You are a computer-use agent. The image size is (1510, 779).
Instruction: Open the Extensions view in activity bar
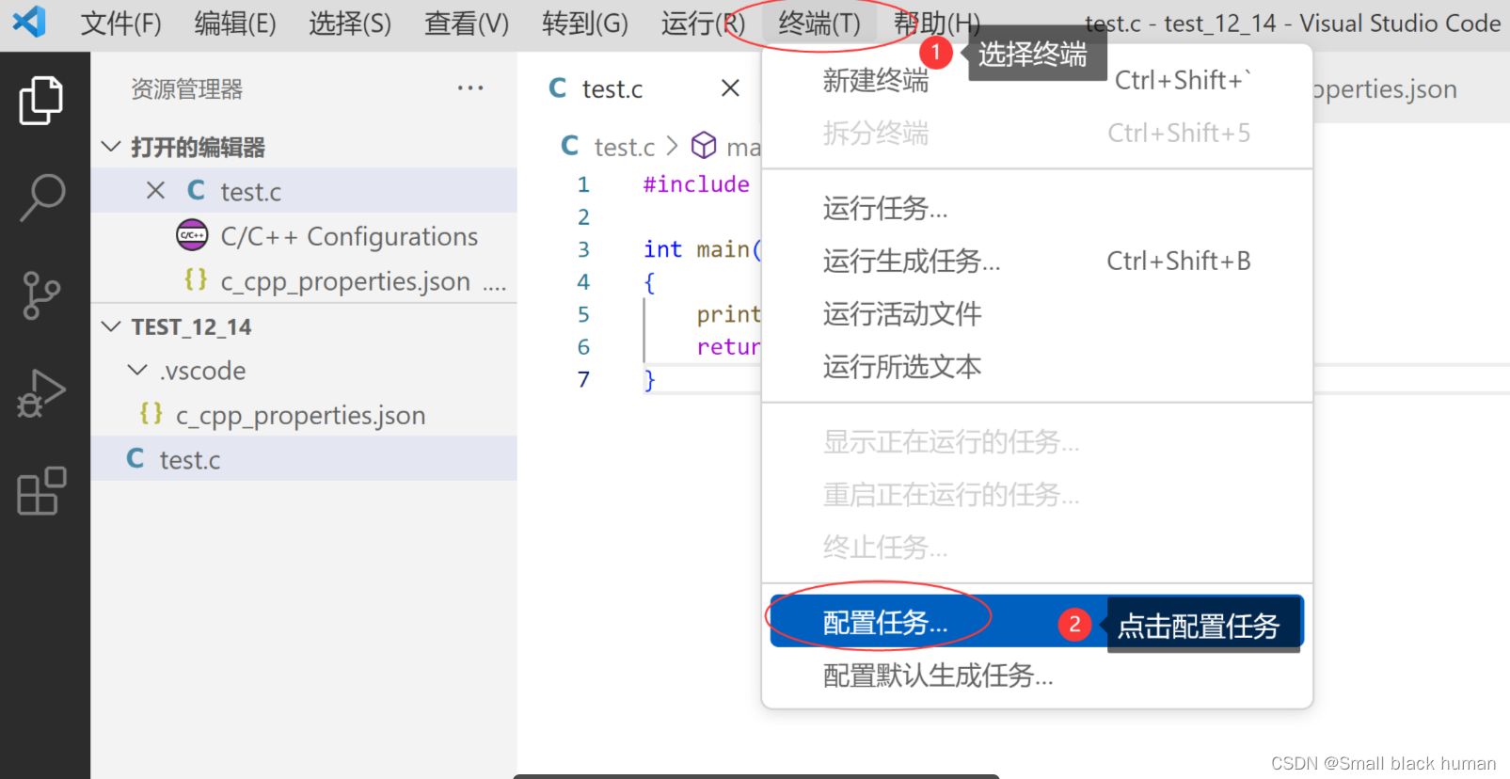(x=41, y=490)
